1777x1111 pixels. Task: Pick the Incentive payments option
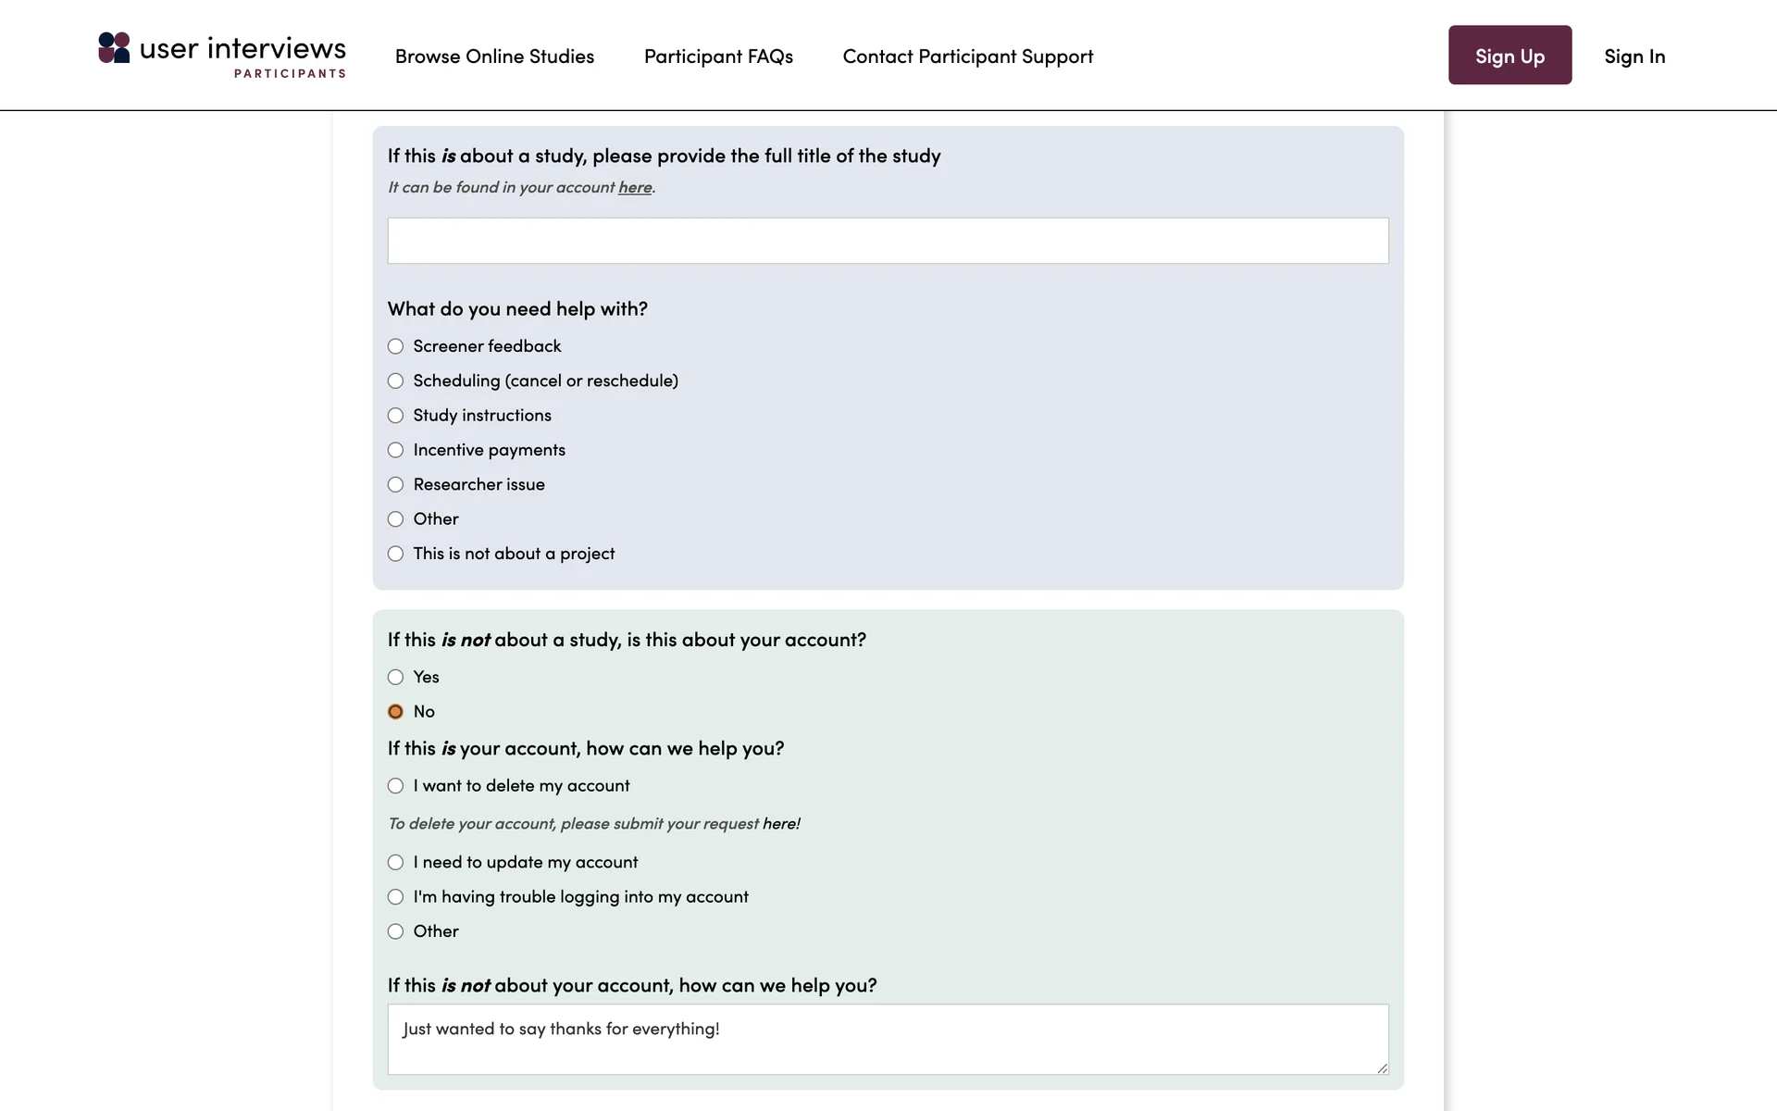tap(396, 450)
